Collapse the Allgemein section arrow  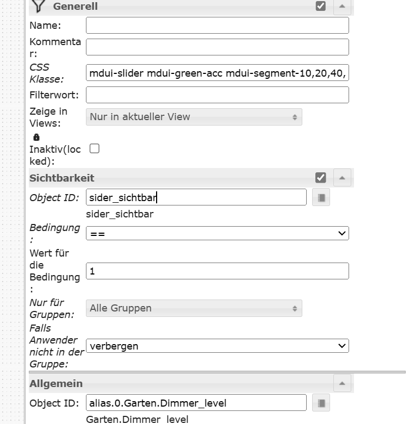[341, 383]
